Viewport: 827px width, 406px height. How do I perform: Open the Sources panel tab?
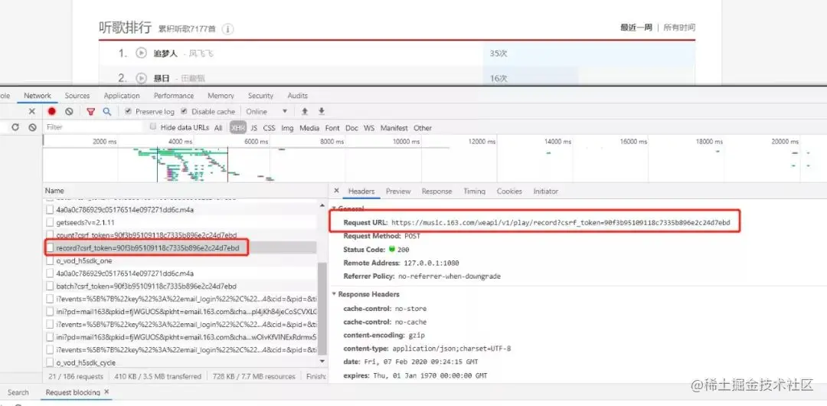pos(77,96)
